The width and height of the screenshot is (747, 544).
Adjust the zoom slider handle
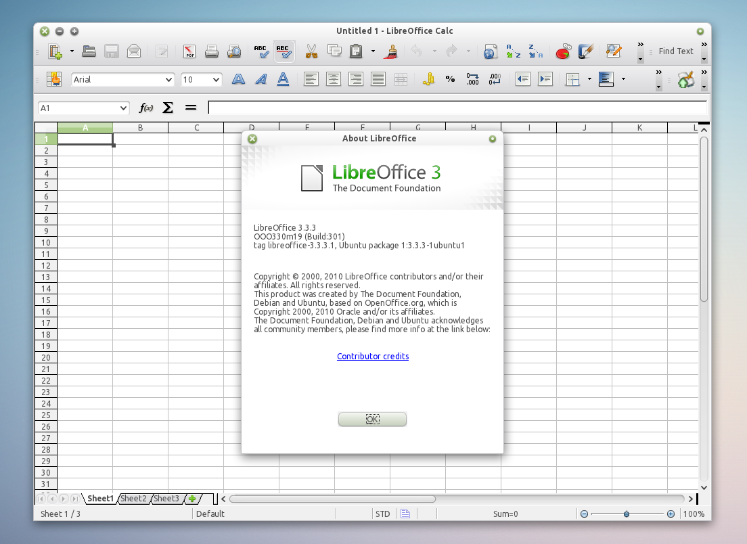point(627,514)
